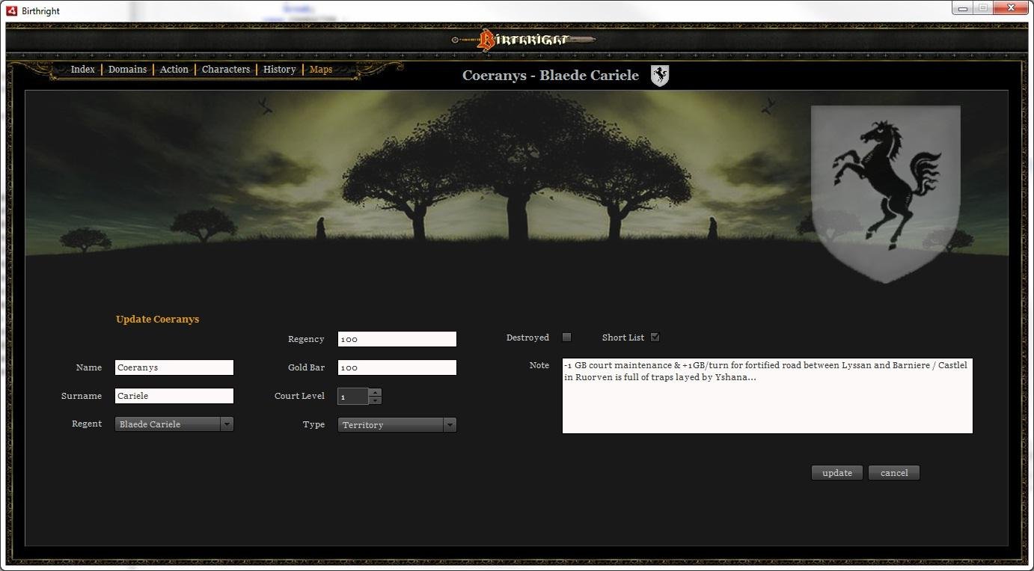The width and height of the screenshot is (1034, 571).
Task: Click the Gold Bar input field
Action: coord(397,367)
